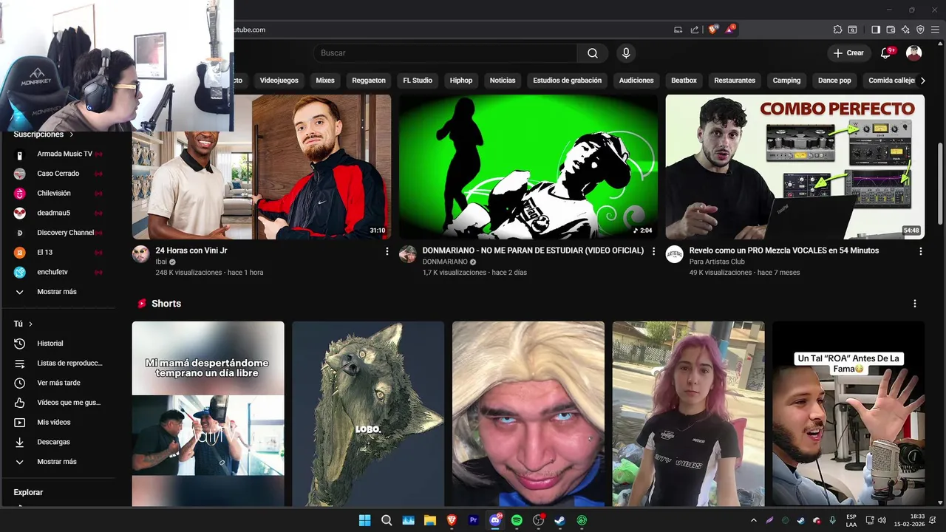Open Caso Cerrado subscription
Screen dimensions: 946x532
59,174
